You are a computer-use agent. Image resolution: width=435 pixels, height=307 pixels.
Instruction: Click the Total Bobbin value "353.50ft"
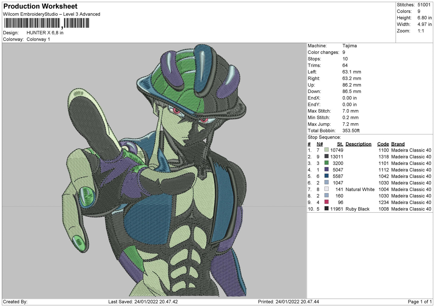point(351,131)
